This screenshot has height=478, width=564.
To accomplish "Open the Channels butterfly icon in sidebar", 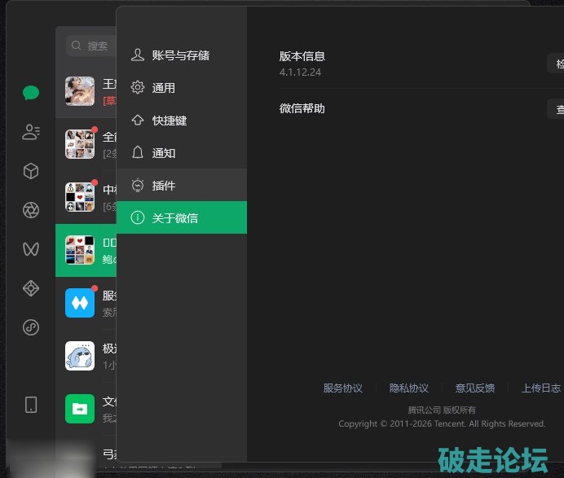I will pyautogui.click(x=31, y=249).
